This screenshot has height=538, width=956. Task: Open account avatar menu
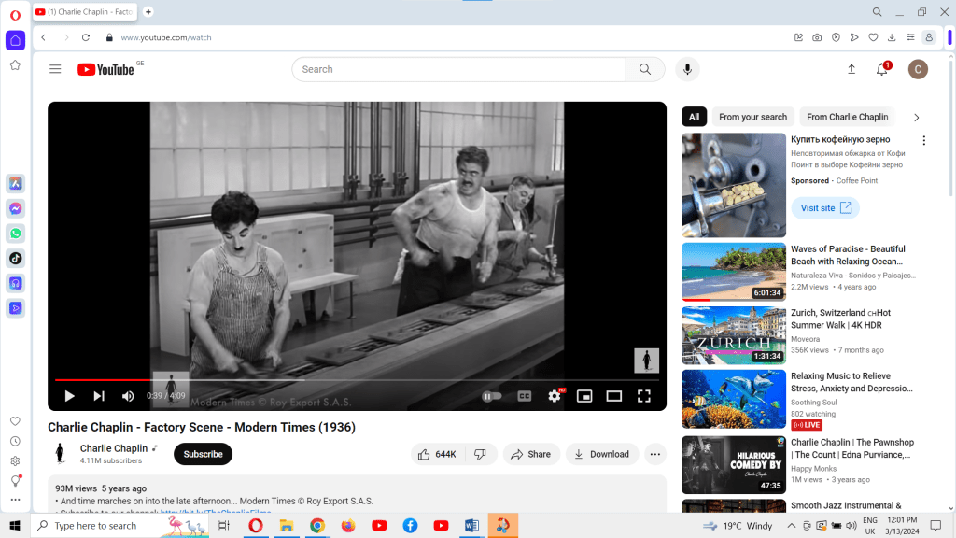[918, 69]
